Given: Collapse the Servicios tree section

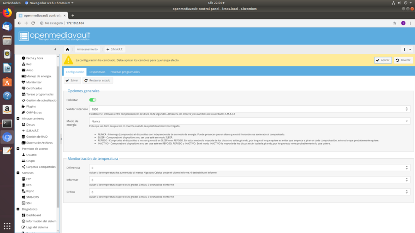Looking at the screenshot, I should click(x=18, y=173).
